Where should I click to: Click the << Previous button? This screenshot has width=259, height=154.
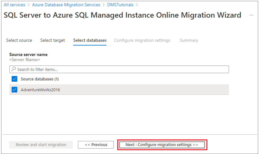pyautogui.click(x=96, y=145)
